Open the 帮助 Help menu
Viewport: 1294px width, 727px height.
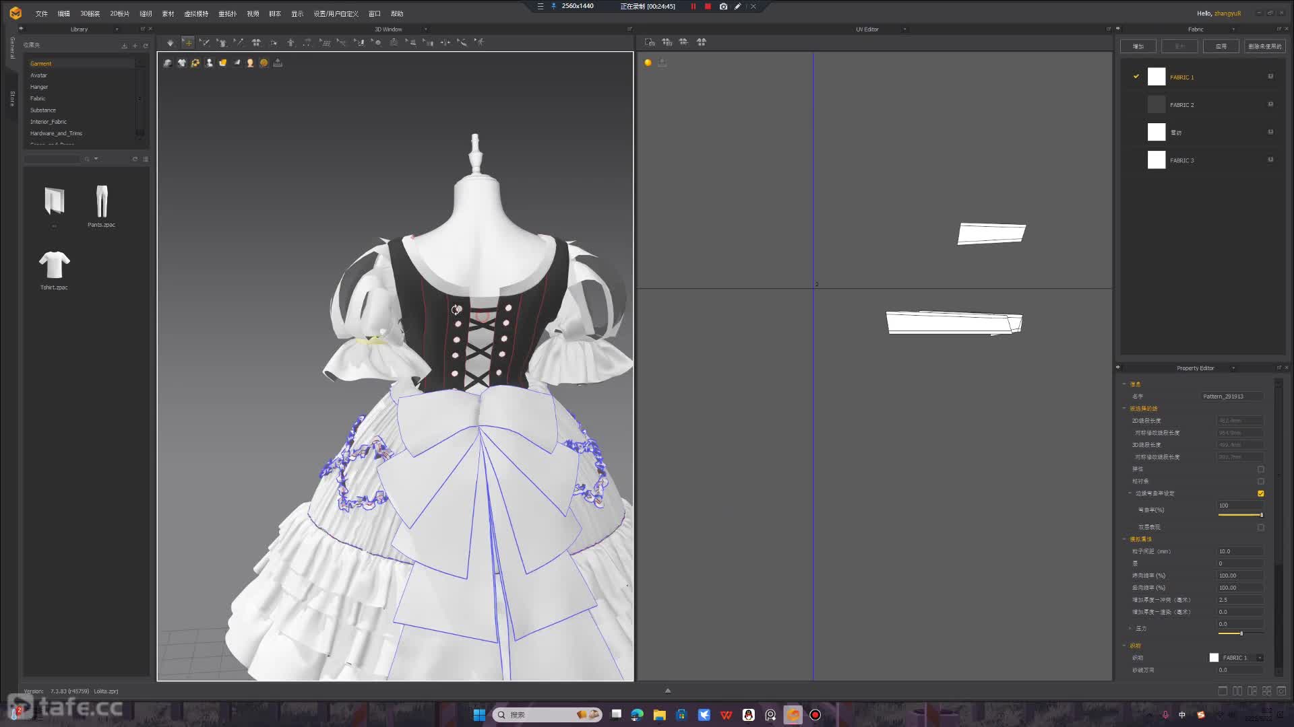397,13
